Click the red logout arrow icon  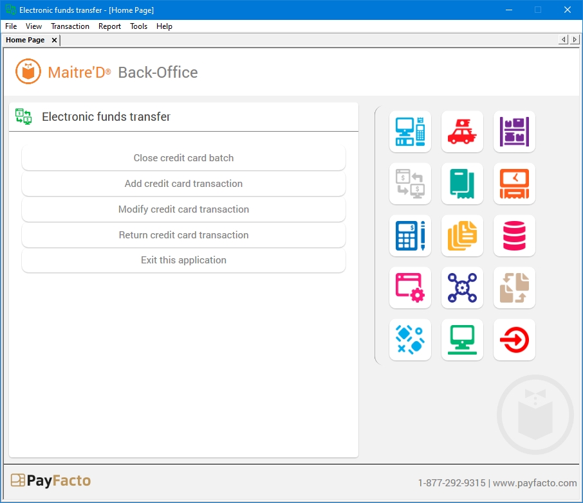[514, 340]
